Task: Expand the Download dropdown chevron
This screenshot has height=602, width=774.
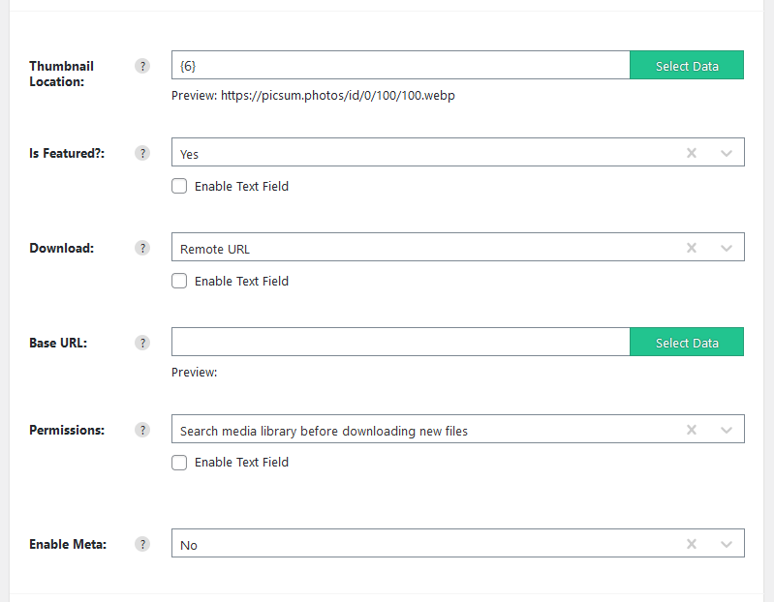Action: 727,248
